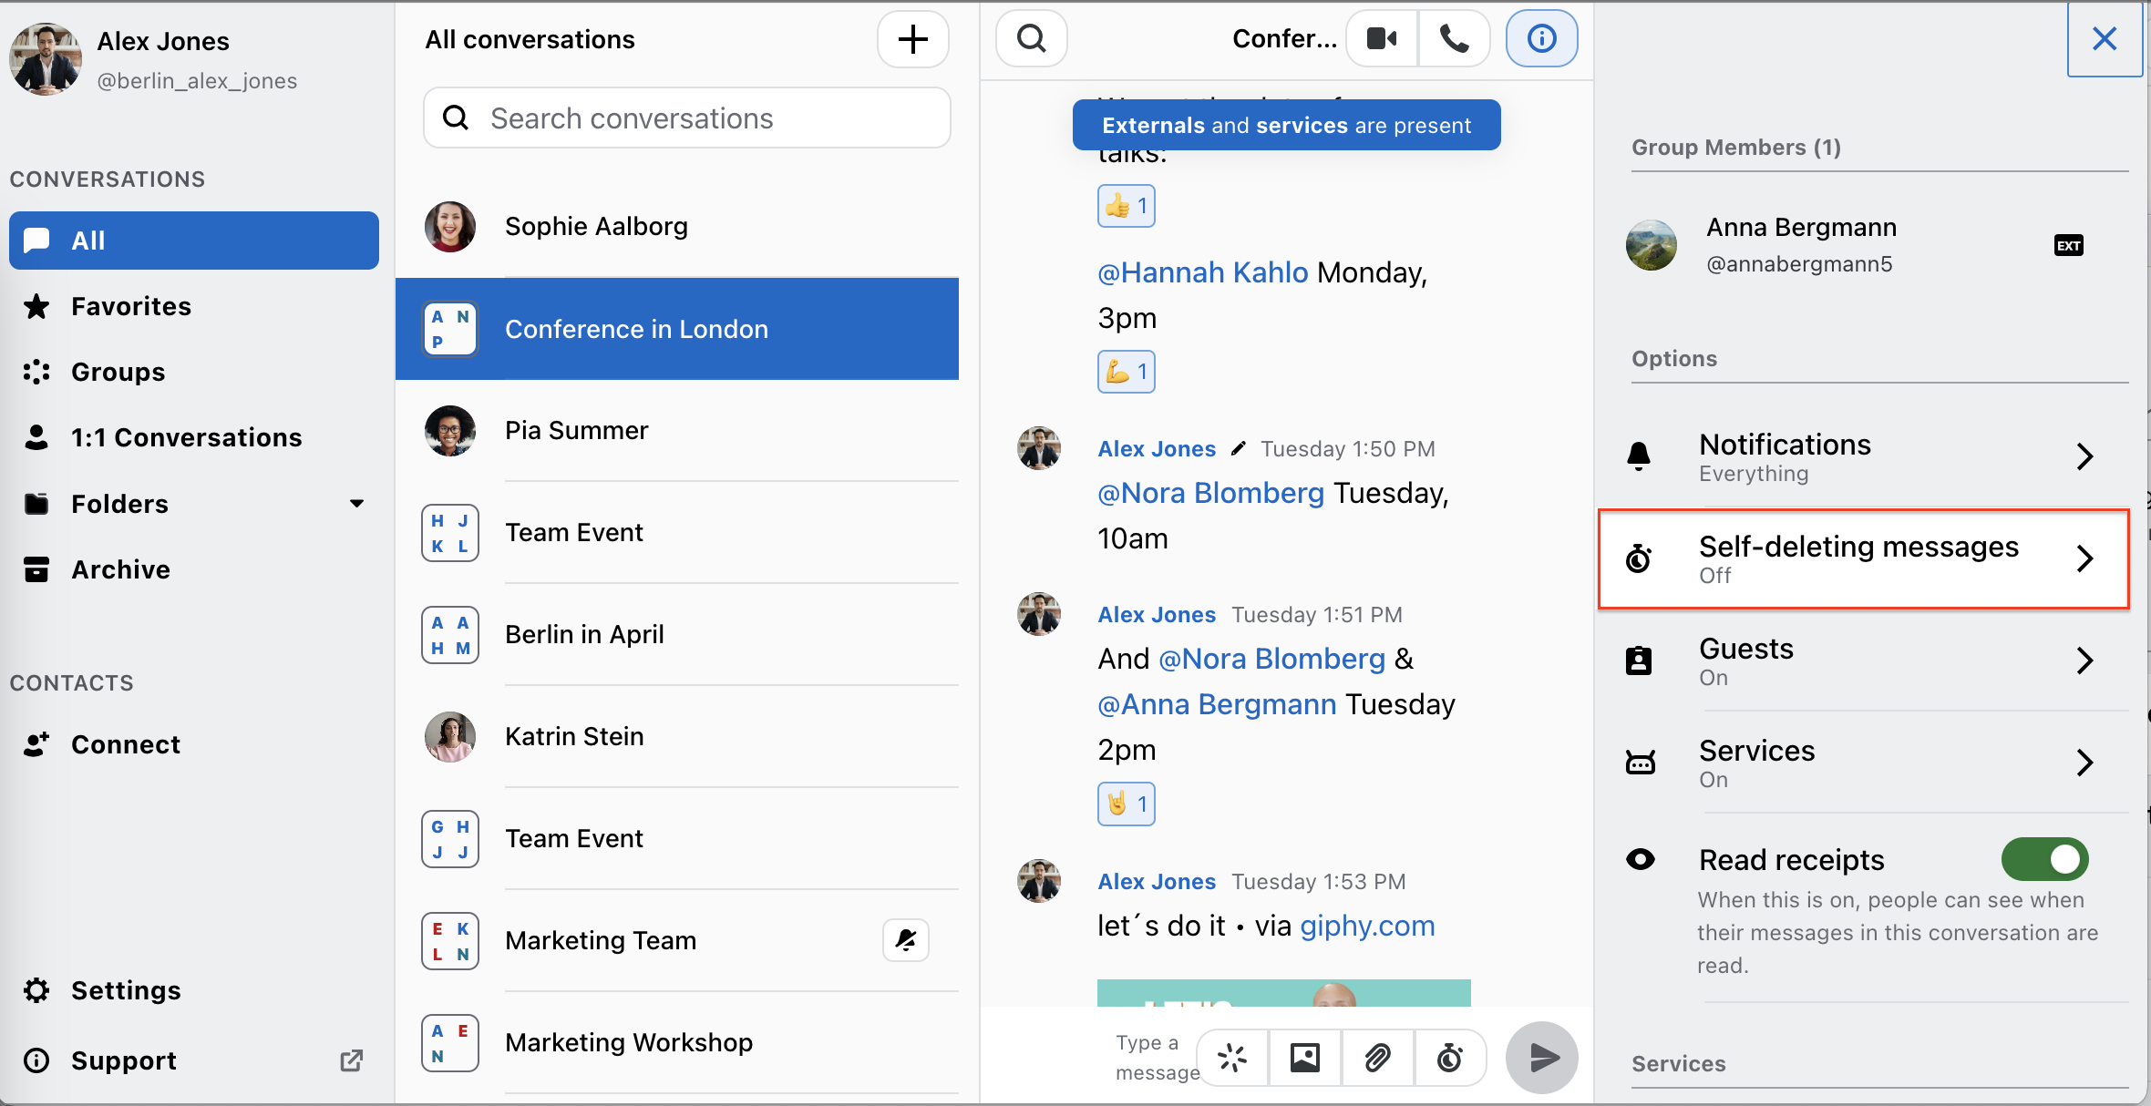
Task: Open Notifications settings set to Everything
Action: (x=1863, y=456)
